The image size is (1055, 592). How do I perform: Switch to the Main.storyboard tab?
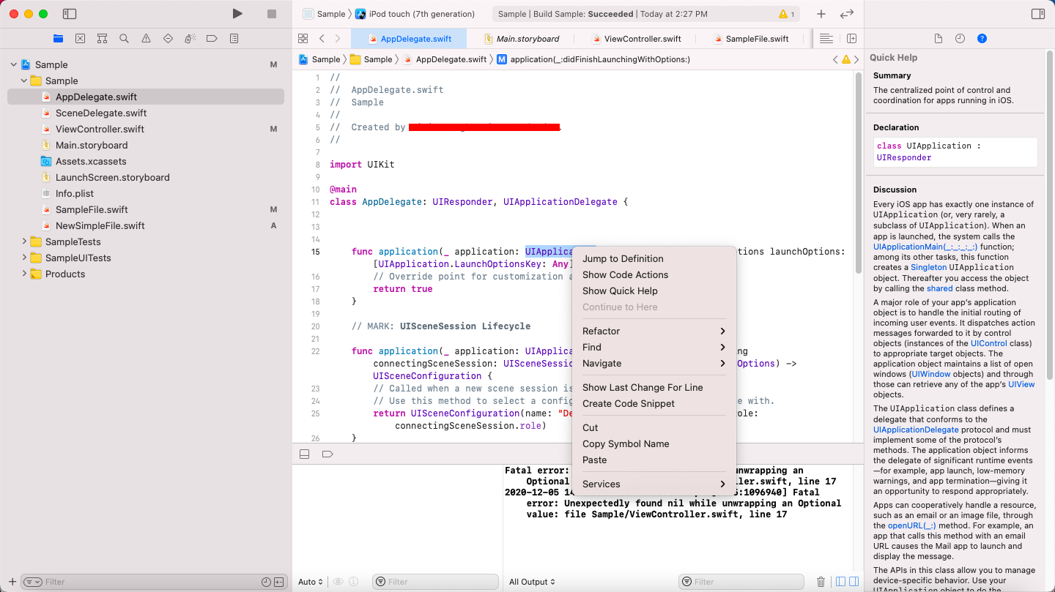point(522,39)
